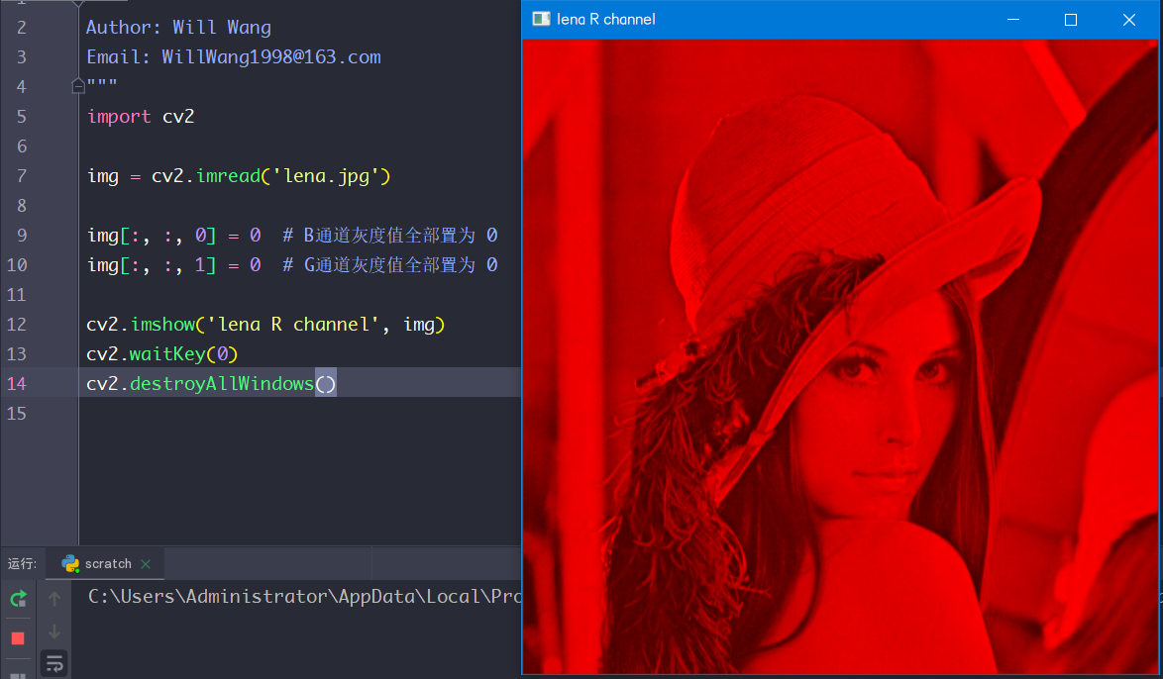Collapse the docstring fold marker at line 4
This screenshot has height=679, width=1163.
(78, 86)
